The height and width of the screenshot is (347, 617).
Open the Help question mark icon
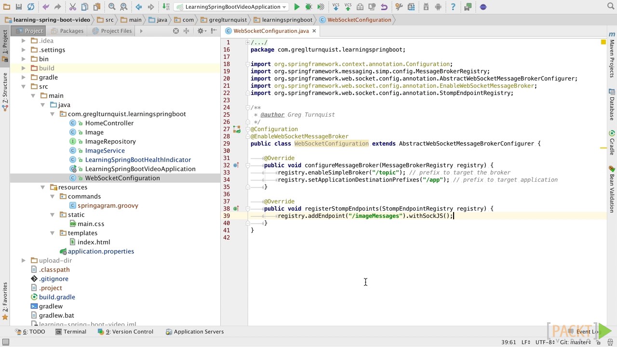tap(453, 7)
